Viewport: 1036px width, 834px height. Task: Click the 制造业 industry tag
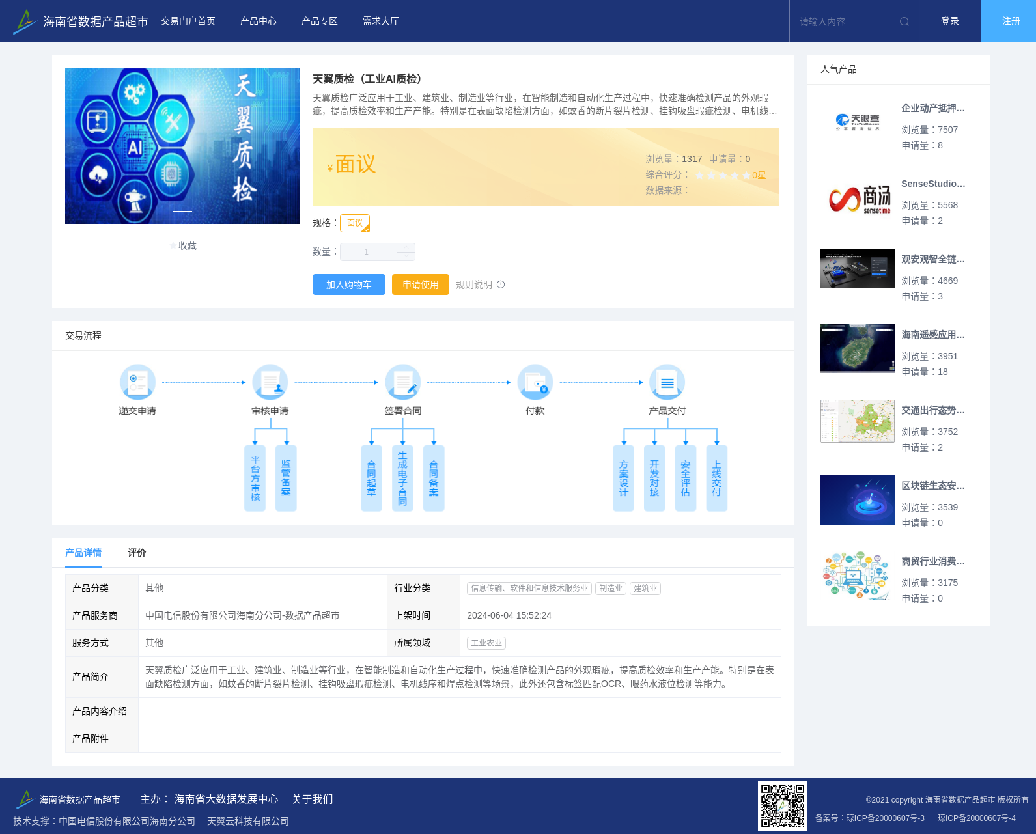611,588
